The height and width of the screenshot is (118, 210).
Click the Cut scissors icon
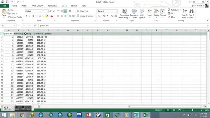point(9,10)
